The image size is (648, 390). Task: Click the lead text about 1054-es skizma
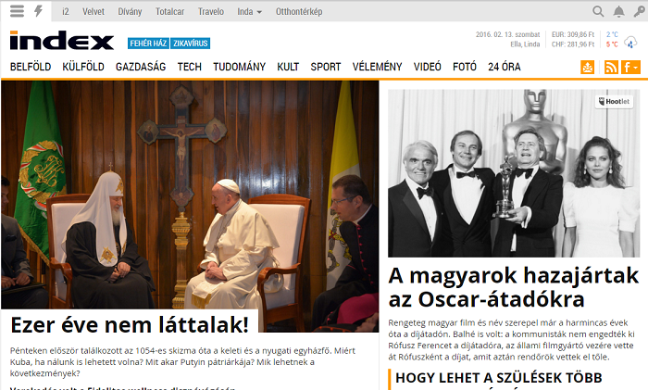(182, 362)
